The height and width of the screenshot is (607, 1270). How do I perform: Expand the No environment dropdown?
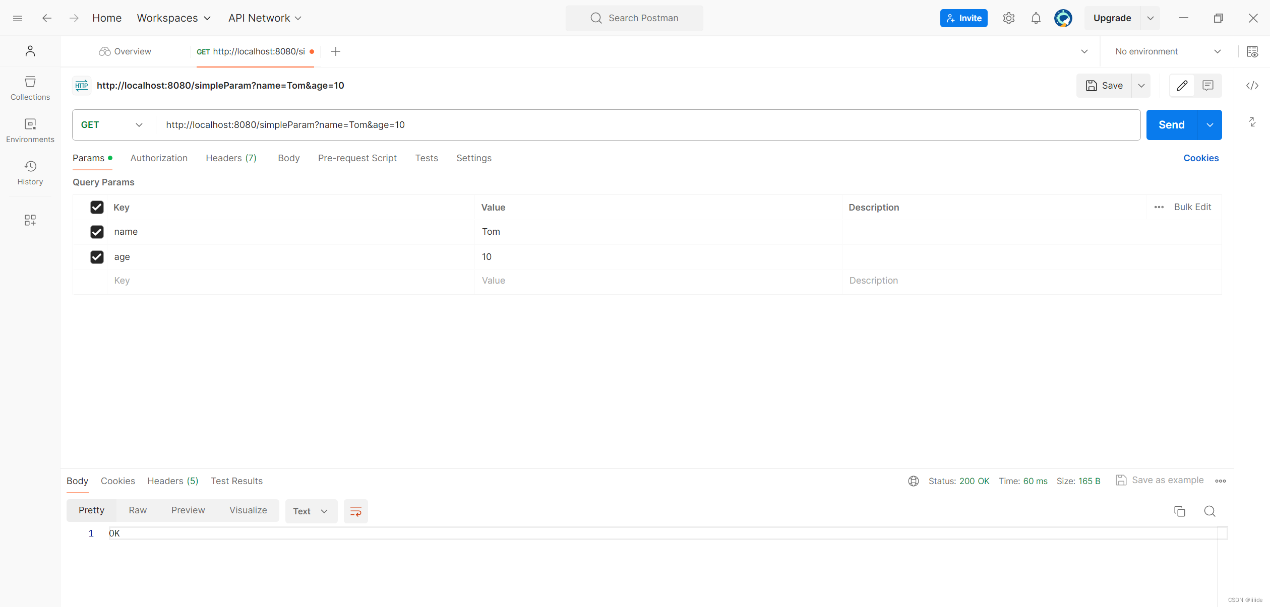point(1167,51)
